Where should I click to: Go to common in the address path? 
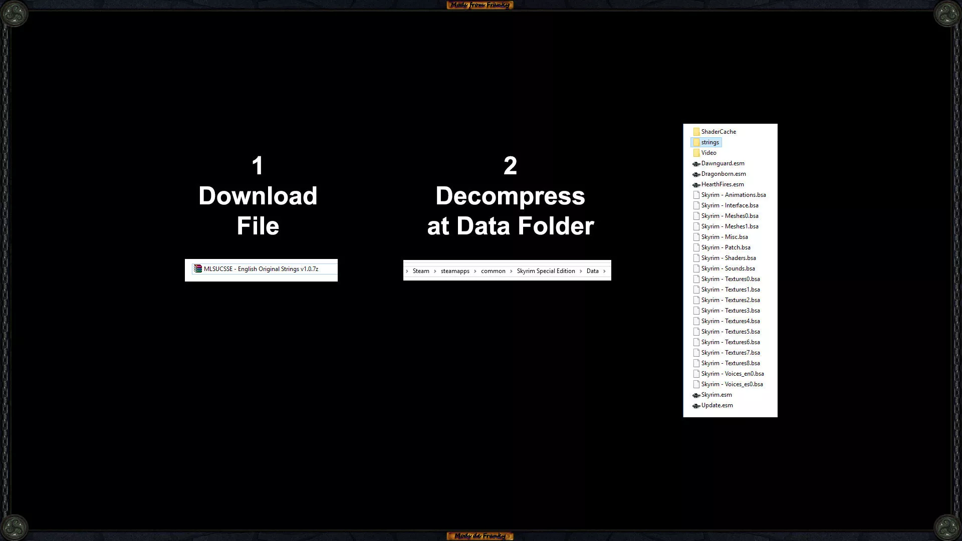(x=493, y=271)
